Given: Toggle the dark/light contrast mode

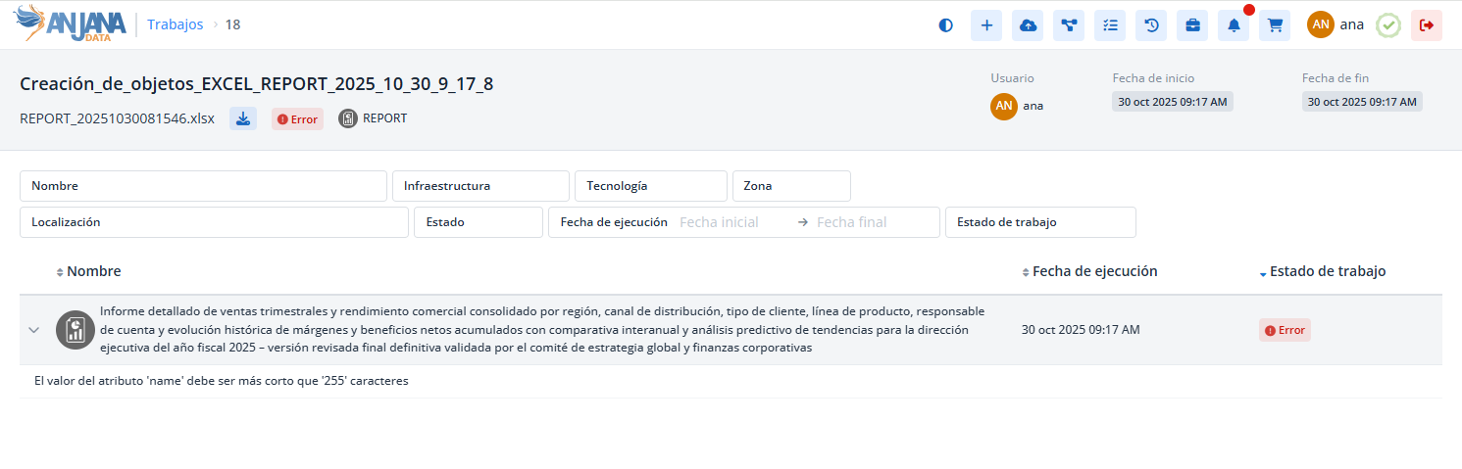Looking at the screenshot, I should [945, 25].
